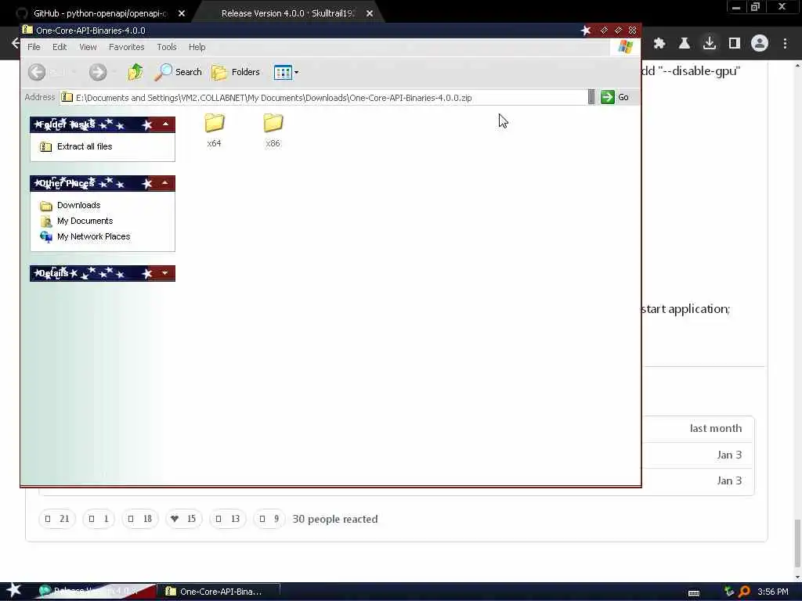Toggle the Folders pane button

click(x=236, y=72)
